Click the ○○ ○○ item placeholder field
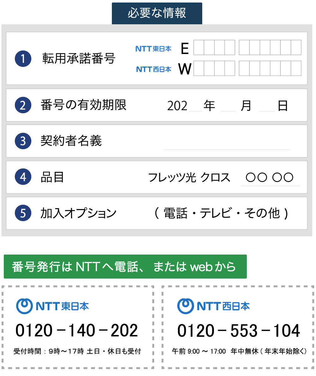Screen dimensions: 316x376 pyautogui.click(x=270, y=178)
